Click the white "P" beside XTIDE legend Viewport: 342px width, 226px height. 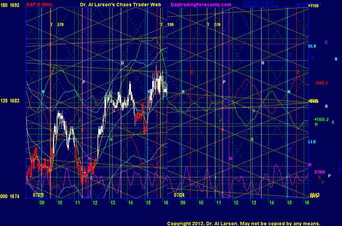[x=329, y=176]
